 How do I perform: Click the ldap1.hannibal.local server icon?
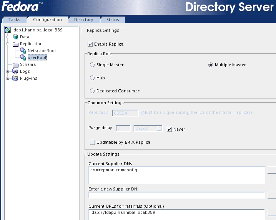coord(8,30)
